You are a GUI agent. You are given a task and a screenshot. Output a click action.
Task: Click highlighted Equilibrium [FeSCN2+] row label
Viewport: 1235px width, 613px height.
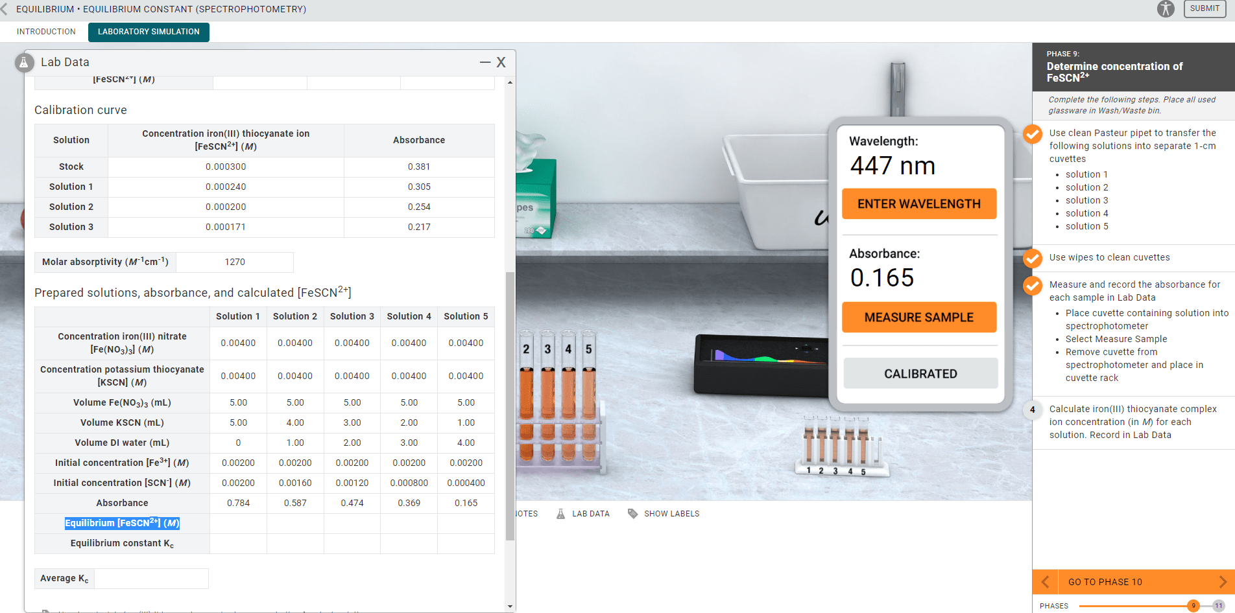(122, 524)
